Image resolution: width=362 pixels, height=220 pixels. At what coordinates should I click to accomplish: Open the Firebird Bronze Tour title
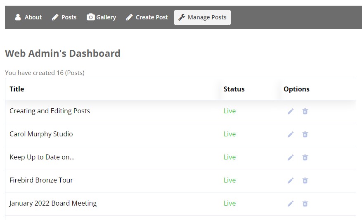click(x=41, y=180)
